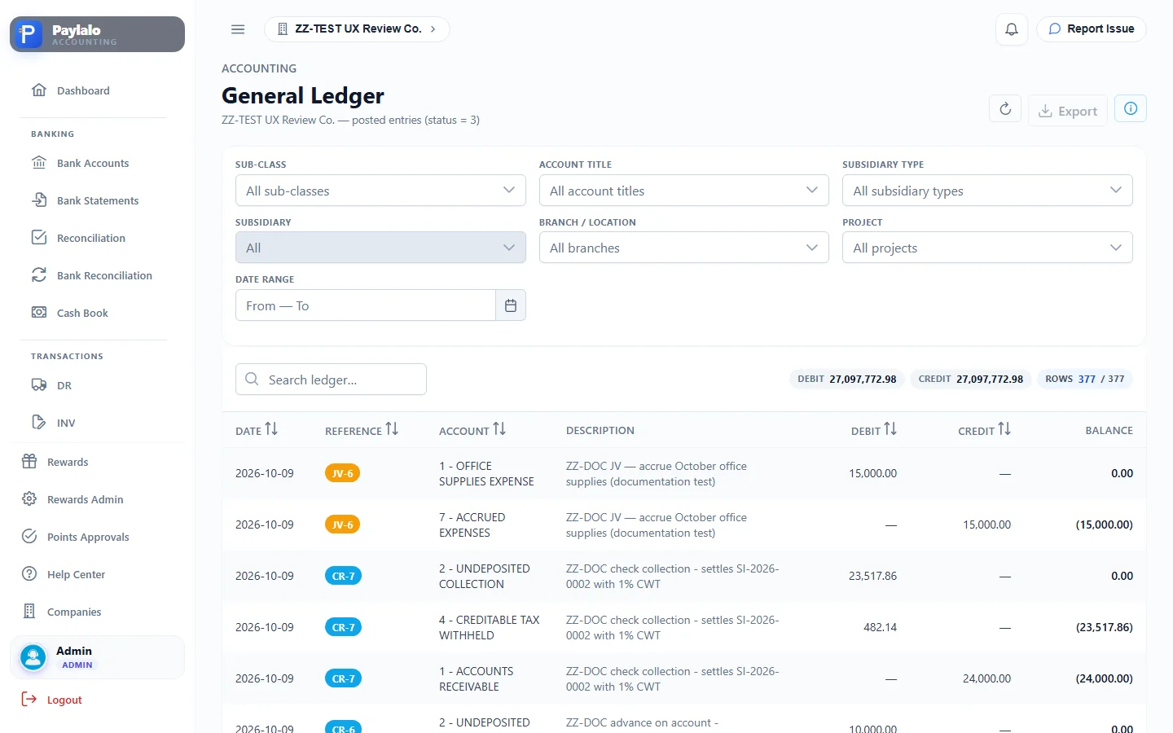Click the 23,517.86 debit amount

click(x=872, y=576)
